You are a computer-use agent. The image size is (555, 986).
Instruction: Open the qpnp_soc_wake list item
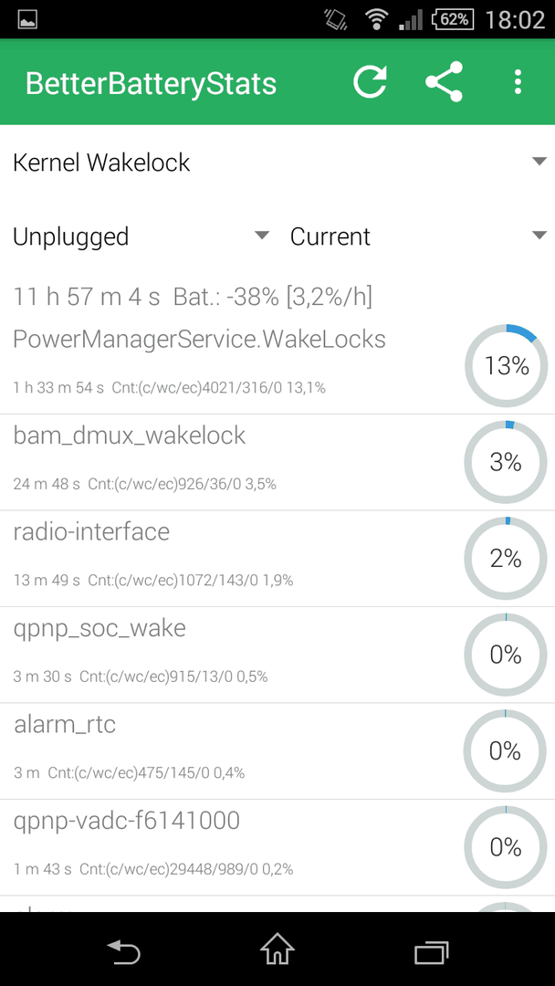pos(277,656)
